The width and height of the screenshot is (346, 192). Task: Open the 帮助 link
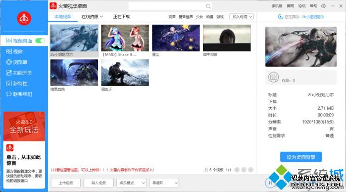tap(313, 6)
